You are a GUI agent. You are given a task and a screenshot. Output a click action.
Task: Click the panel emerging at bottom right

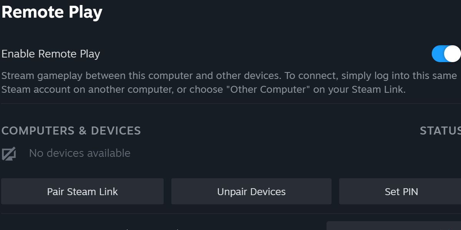click(394, 226)
